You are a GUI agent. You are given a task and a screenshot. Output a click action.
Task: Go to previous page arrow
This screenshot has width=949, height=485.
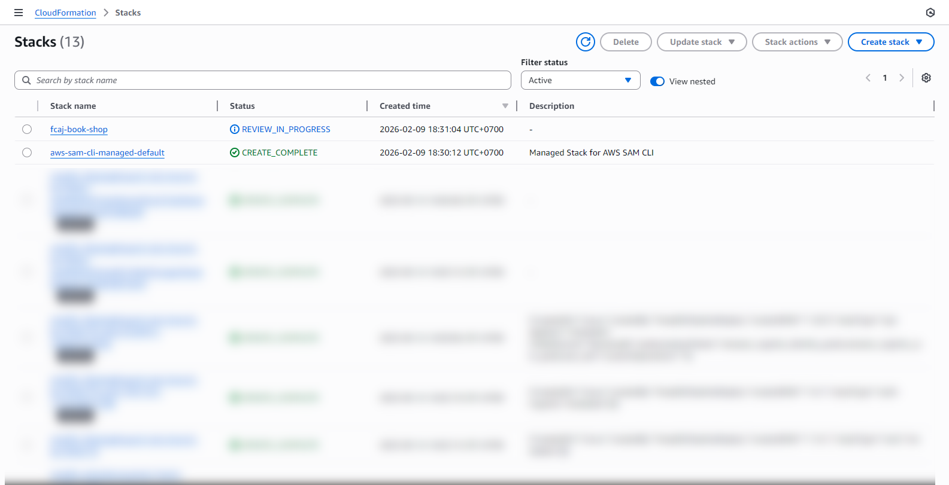pos(868,78)
